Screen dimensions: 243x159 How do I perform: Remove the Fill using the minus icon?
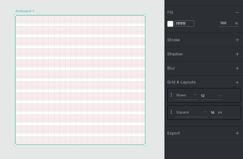click(x=237, y=13)
